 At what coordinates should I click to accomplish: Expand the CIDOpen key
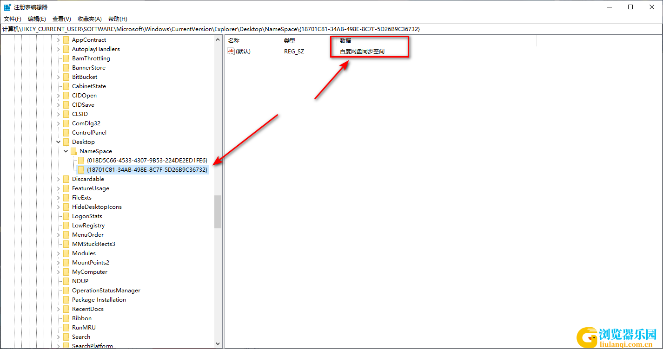tap(58, 96)
